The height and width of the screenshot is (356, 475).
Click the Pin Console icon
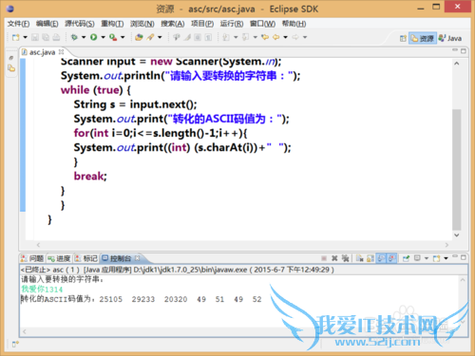[406, 258]
